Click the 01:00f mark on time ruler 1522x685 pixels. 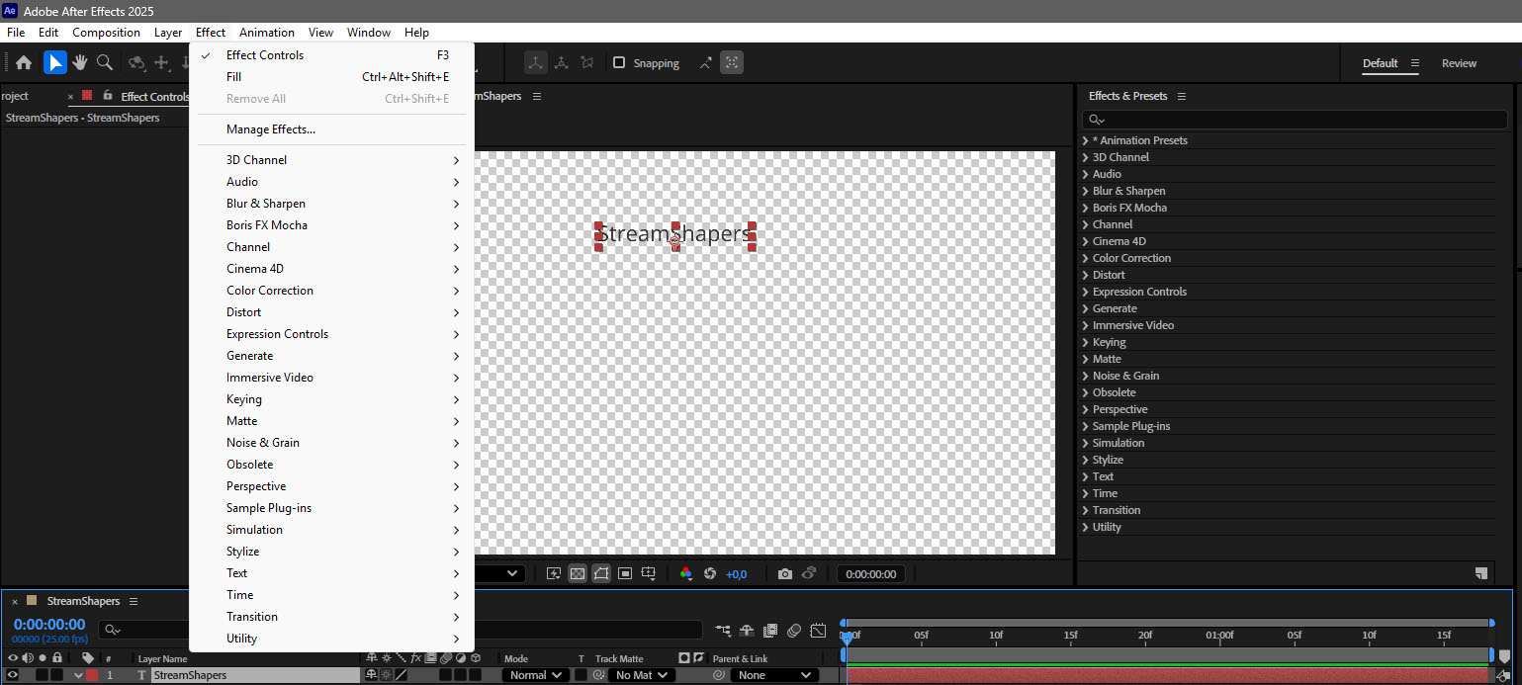click(1219, 636)
